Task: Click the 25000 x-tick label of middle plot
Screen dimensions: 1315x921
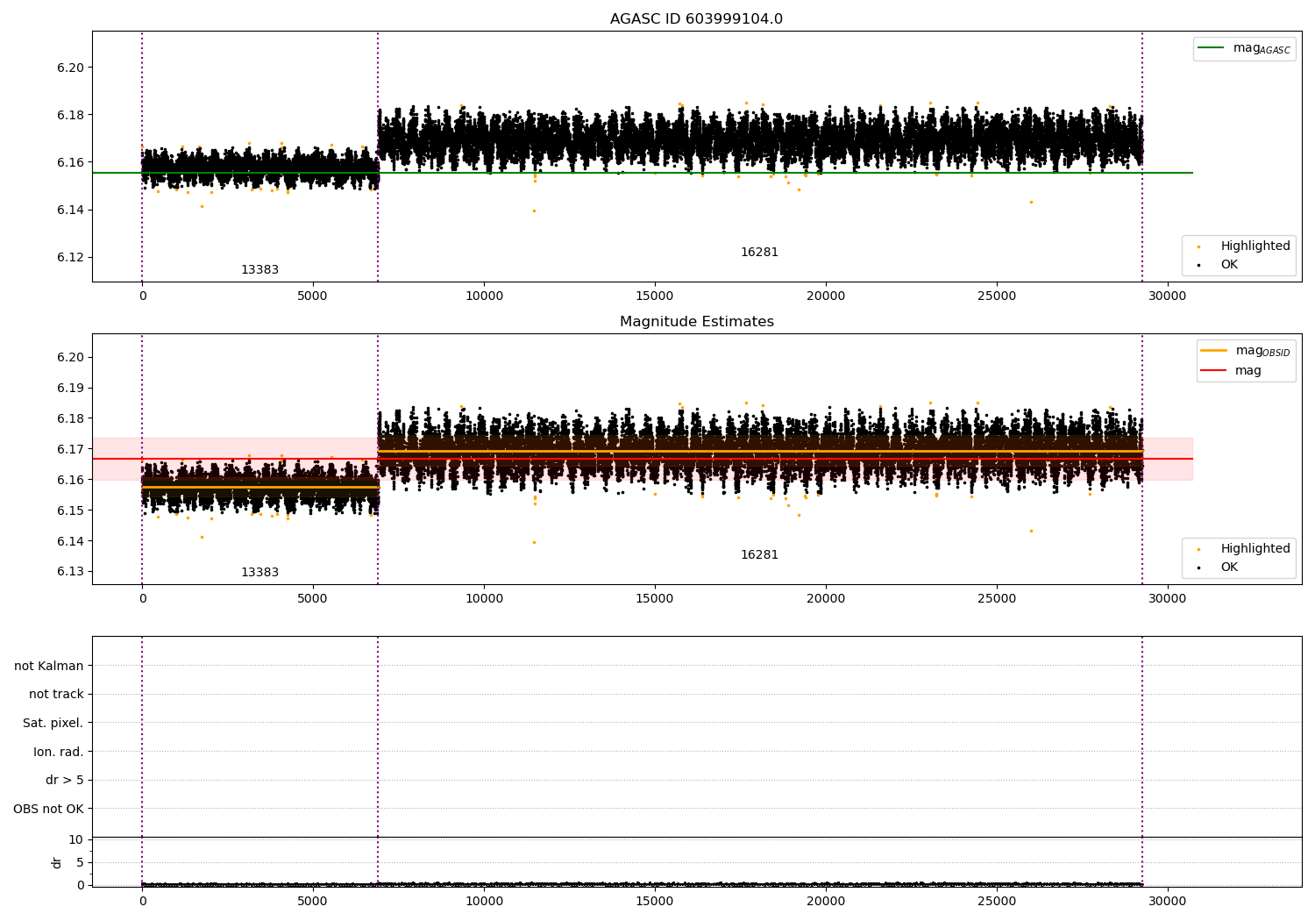Action: coord(997,598)
